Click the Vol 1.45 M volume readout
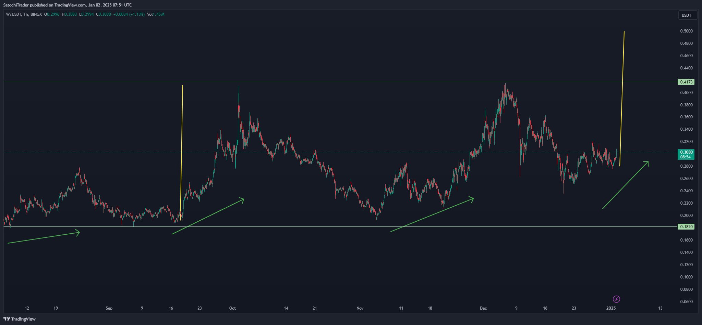702x325 pixels. (x=156, y=14)
